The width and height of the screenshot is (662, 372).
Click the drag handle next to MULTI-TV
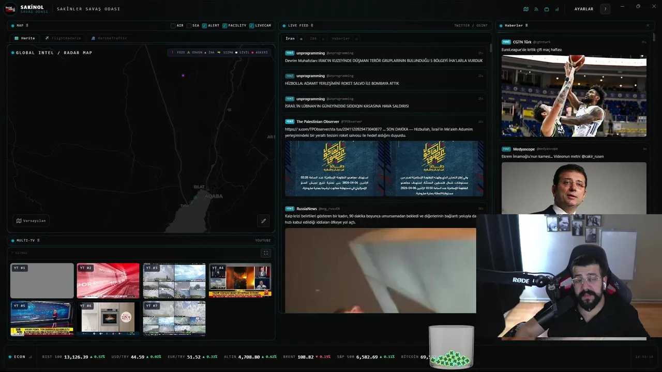click(38, 240)
